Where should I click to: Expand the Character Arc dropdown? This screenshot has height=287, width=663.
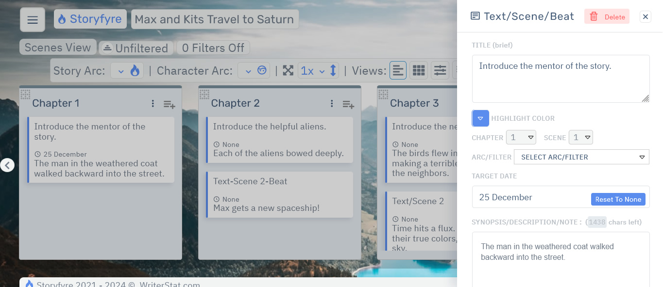click(254, 71)
